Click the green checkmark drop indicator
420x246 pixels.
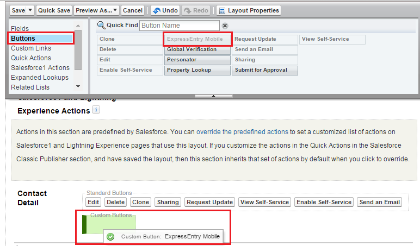point(110,237)
